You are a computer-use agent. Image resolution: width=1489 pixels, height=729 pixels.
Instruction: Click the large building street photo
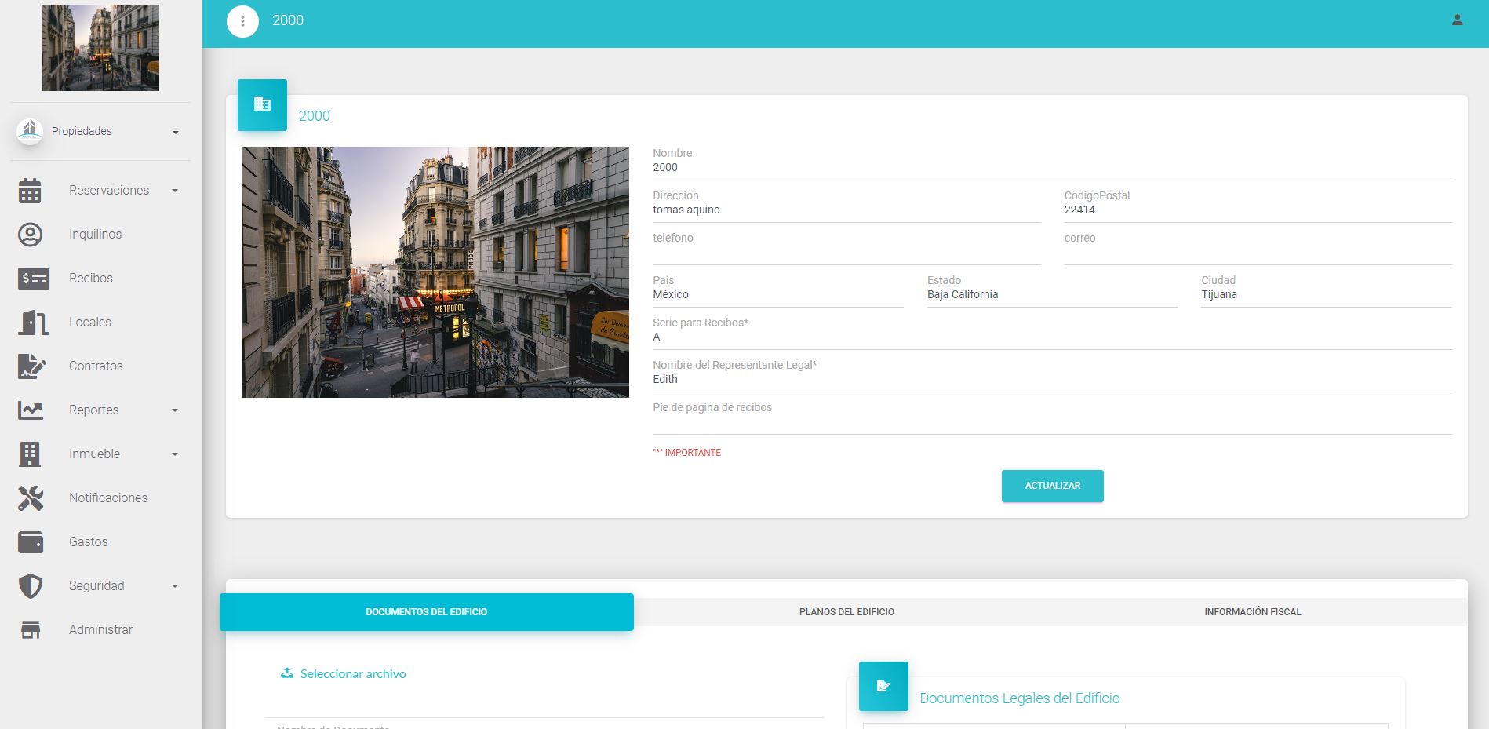click(435, 272)
